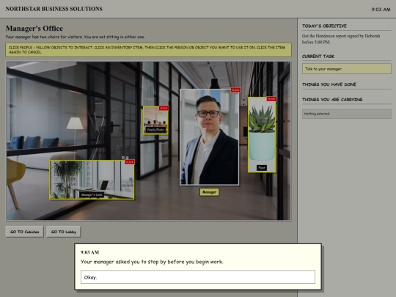
Task: Click the "Your manager asked you" dialog message
Action: pos(152,262)
